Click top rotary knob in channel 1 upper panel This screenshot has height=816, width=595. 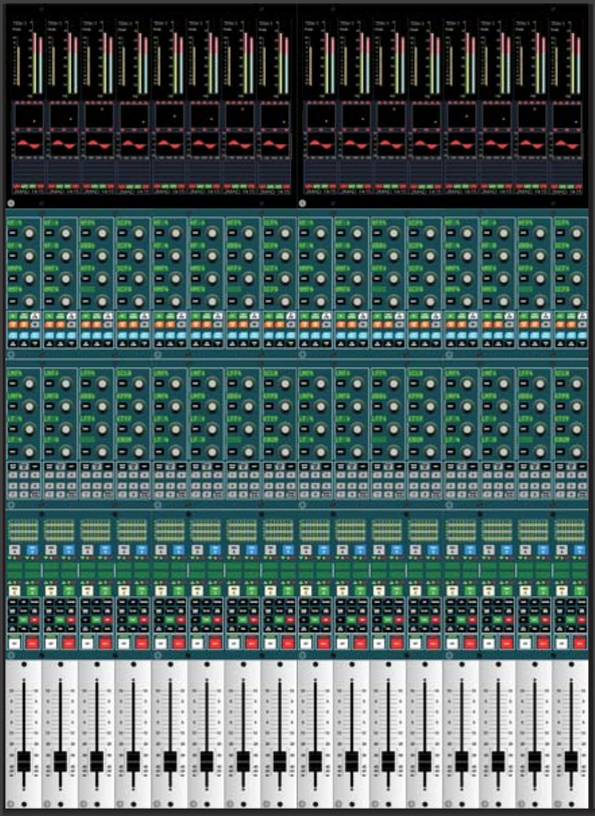[x=30, y=233]
